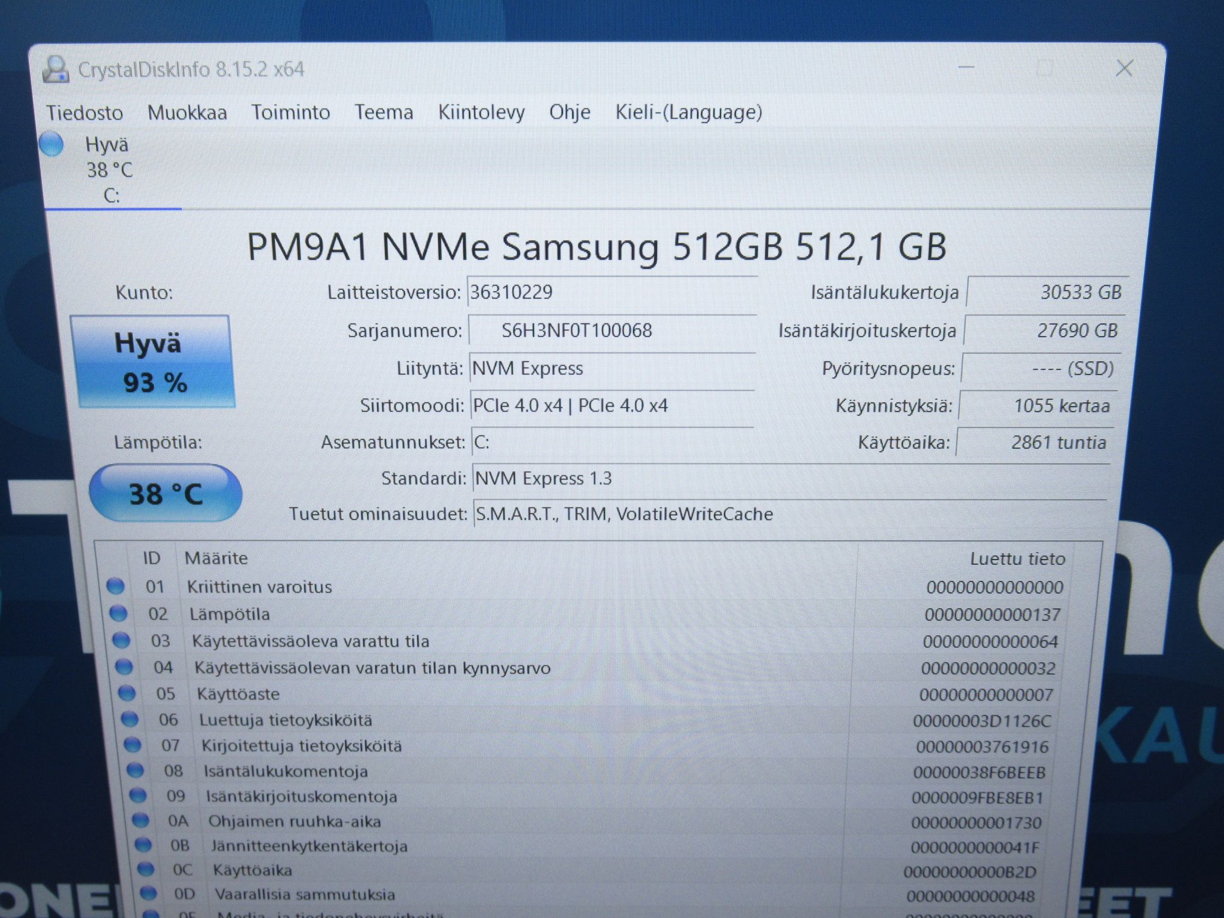Click status dot for Kriittinen varoitus row
Screen dimensions: 1224x918
tap(115, 586)
